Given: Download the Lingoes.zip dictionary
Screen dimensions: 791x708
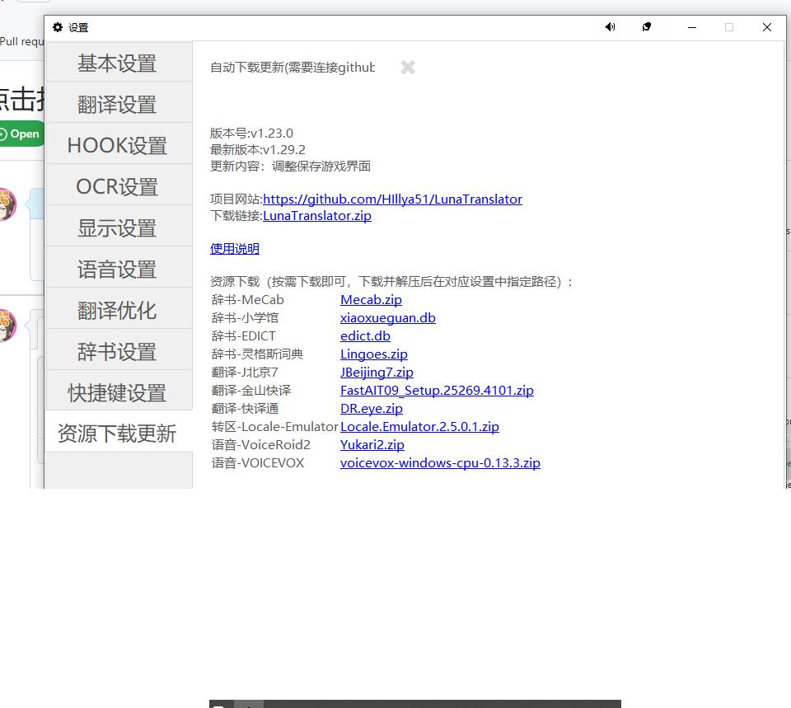Looking at the screenshot, I should pos(373,354).
